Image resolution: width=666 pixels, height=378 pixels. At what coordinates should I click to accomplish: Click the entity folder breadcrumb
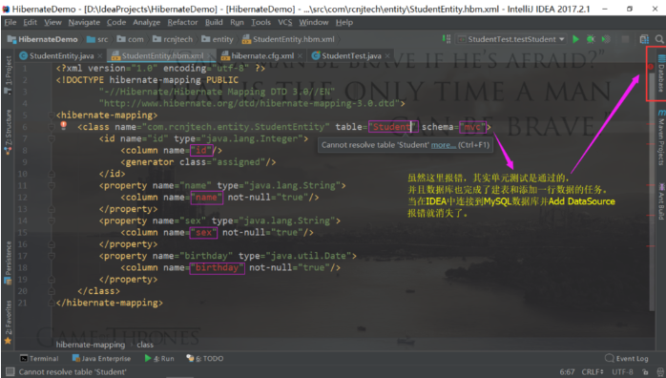coord(218,39)
